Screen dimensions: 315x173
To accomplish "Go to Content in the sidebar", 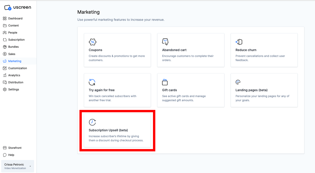I will 13,25.
